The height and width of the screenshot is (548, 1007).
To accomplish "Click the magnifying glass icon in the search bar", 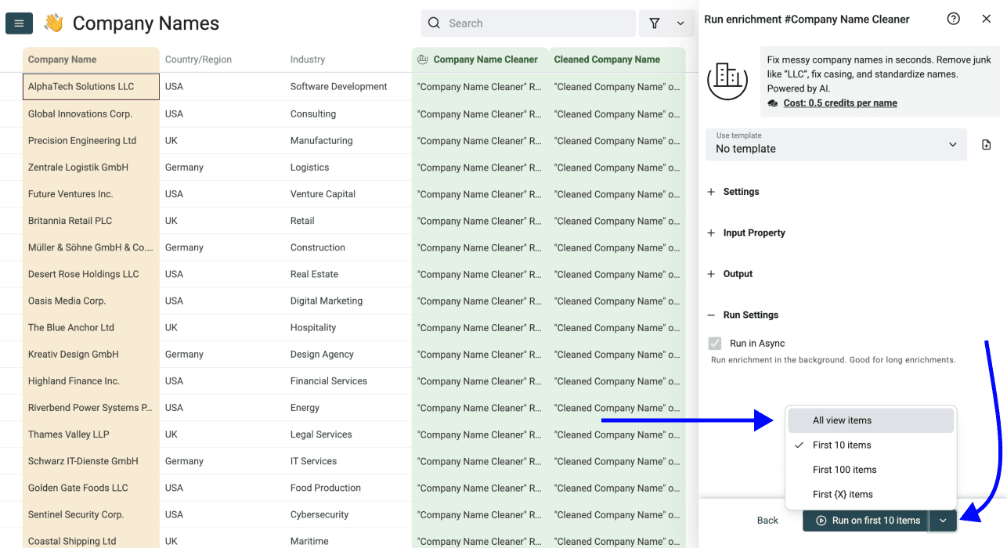I will click(434, 23).
